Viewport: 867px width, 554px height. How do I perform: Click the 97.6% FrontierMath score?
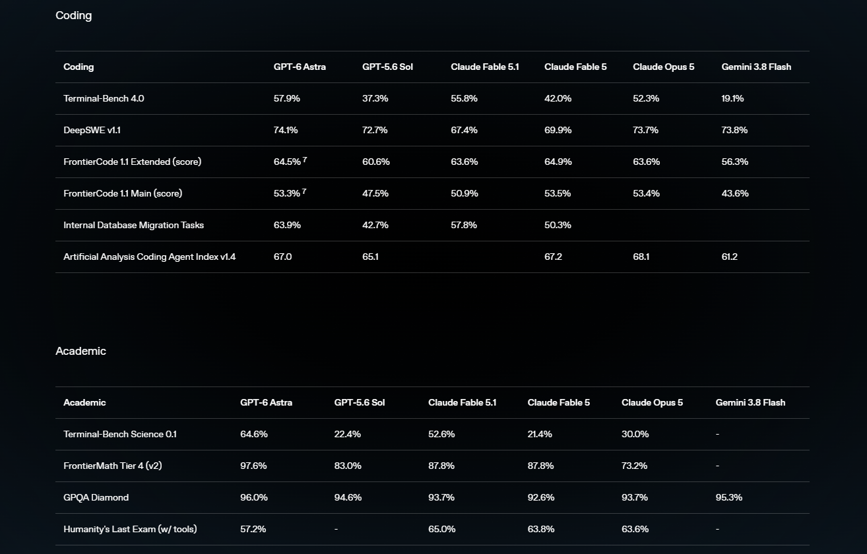tap(253, 466)
